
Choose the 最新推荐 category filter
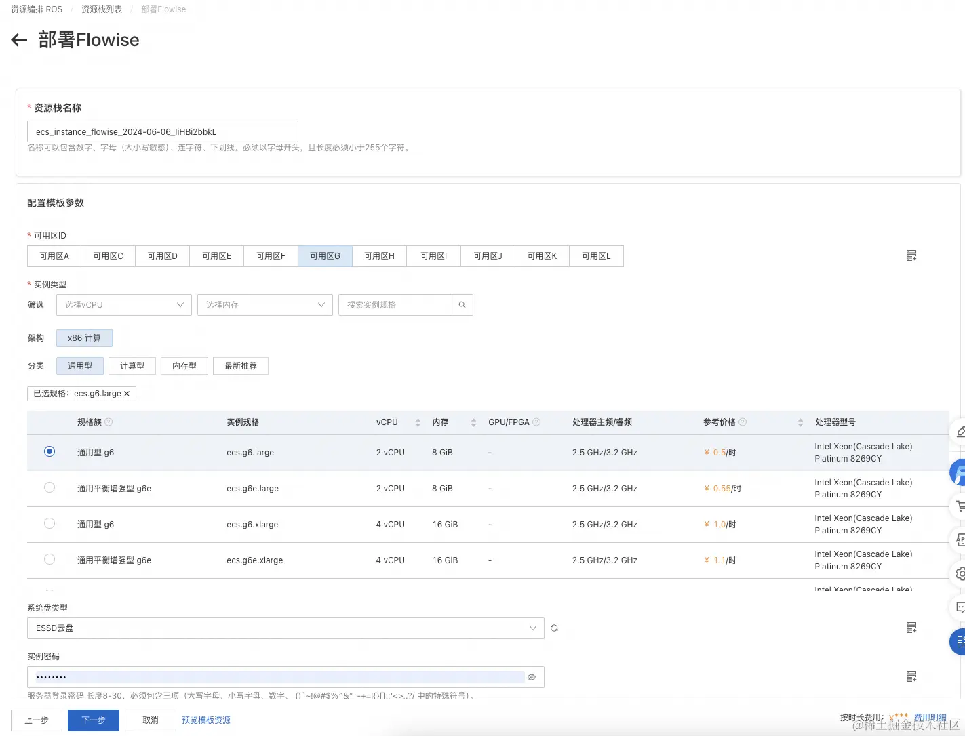click(241, 366)
